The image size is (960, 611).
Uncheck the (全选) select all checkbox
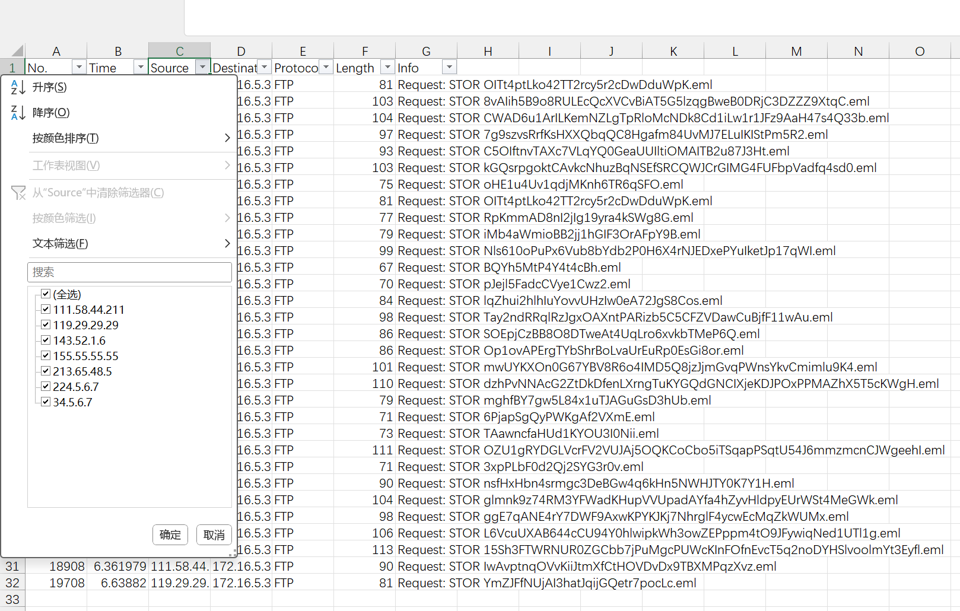(46, 294)
